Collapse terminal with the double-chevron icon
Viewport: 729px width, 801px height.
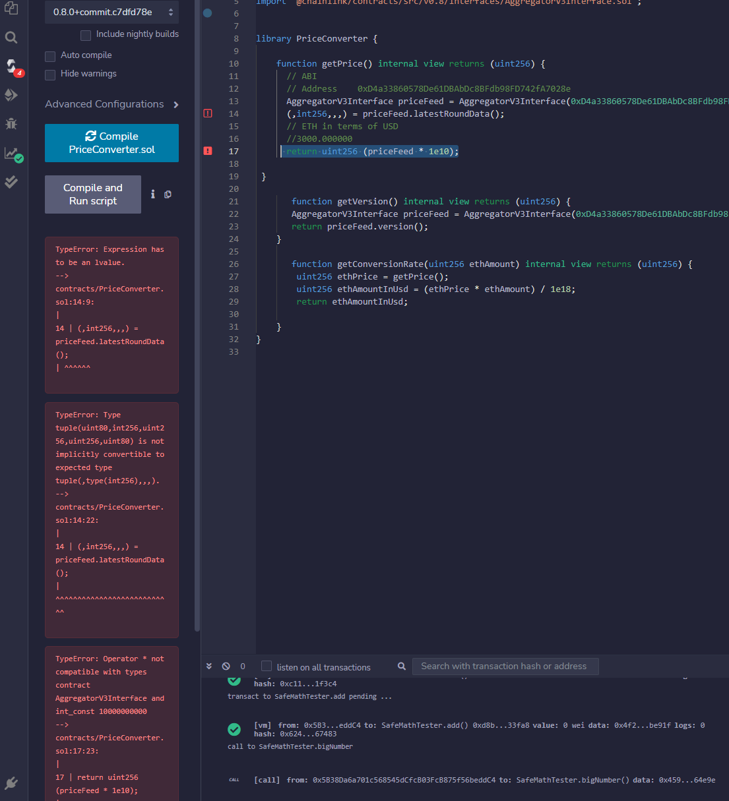(209, 666)
